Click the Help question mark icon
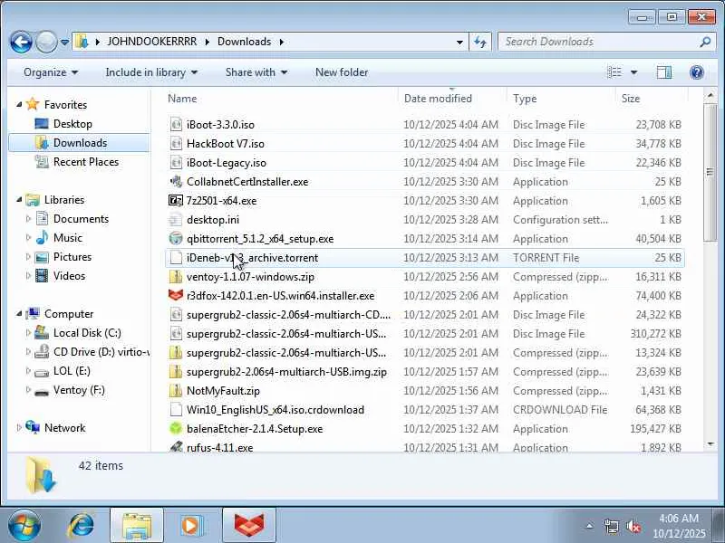Image resolution: width=725 pixels, height=543 pixels. [x=696, y=72]
